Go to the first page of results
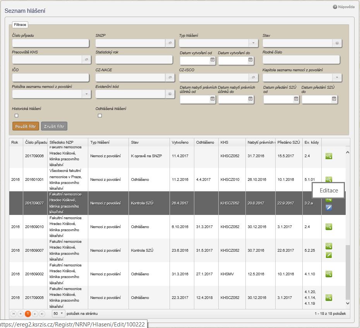360x328 pixels. 14,314
